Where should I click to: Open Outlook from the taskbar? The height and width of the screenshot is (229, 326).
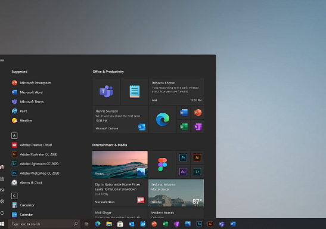[x=131, y=224]
